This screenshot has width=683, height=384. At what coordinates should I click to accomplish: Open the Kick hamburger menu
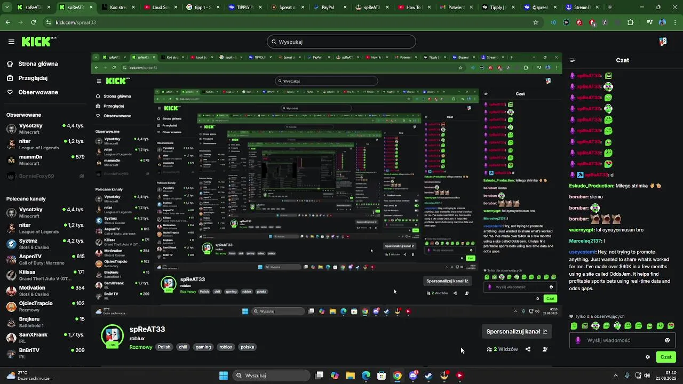(x=11, y=42)
